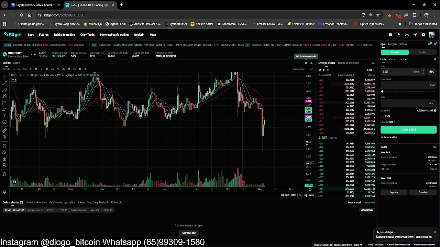440x247 pixels.
Task: Click the Quantidade input field
Action: [x=408, y=85]
